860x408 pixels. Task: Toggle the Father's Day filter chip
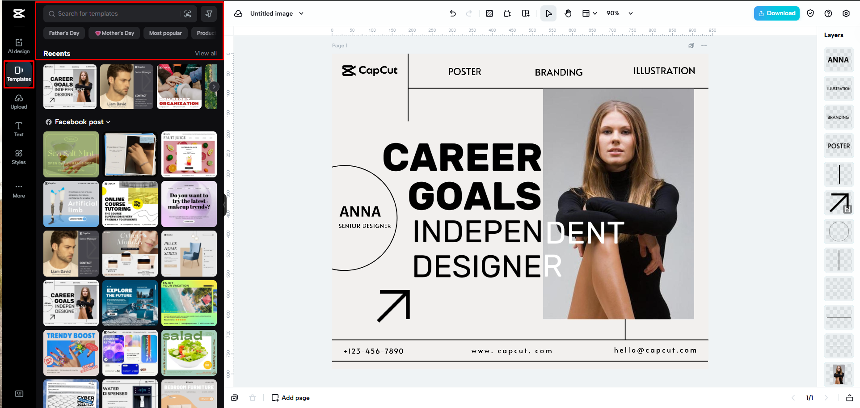pyautogui.click(x=63, y=33)
